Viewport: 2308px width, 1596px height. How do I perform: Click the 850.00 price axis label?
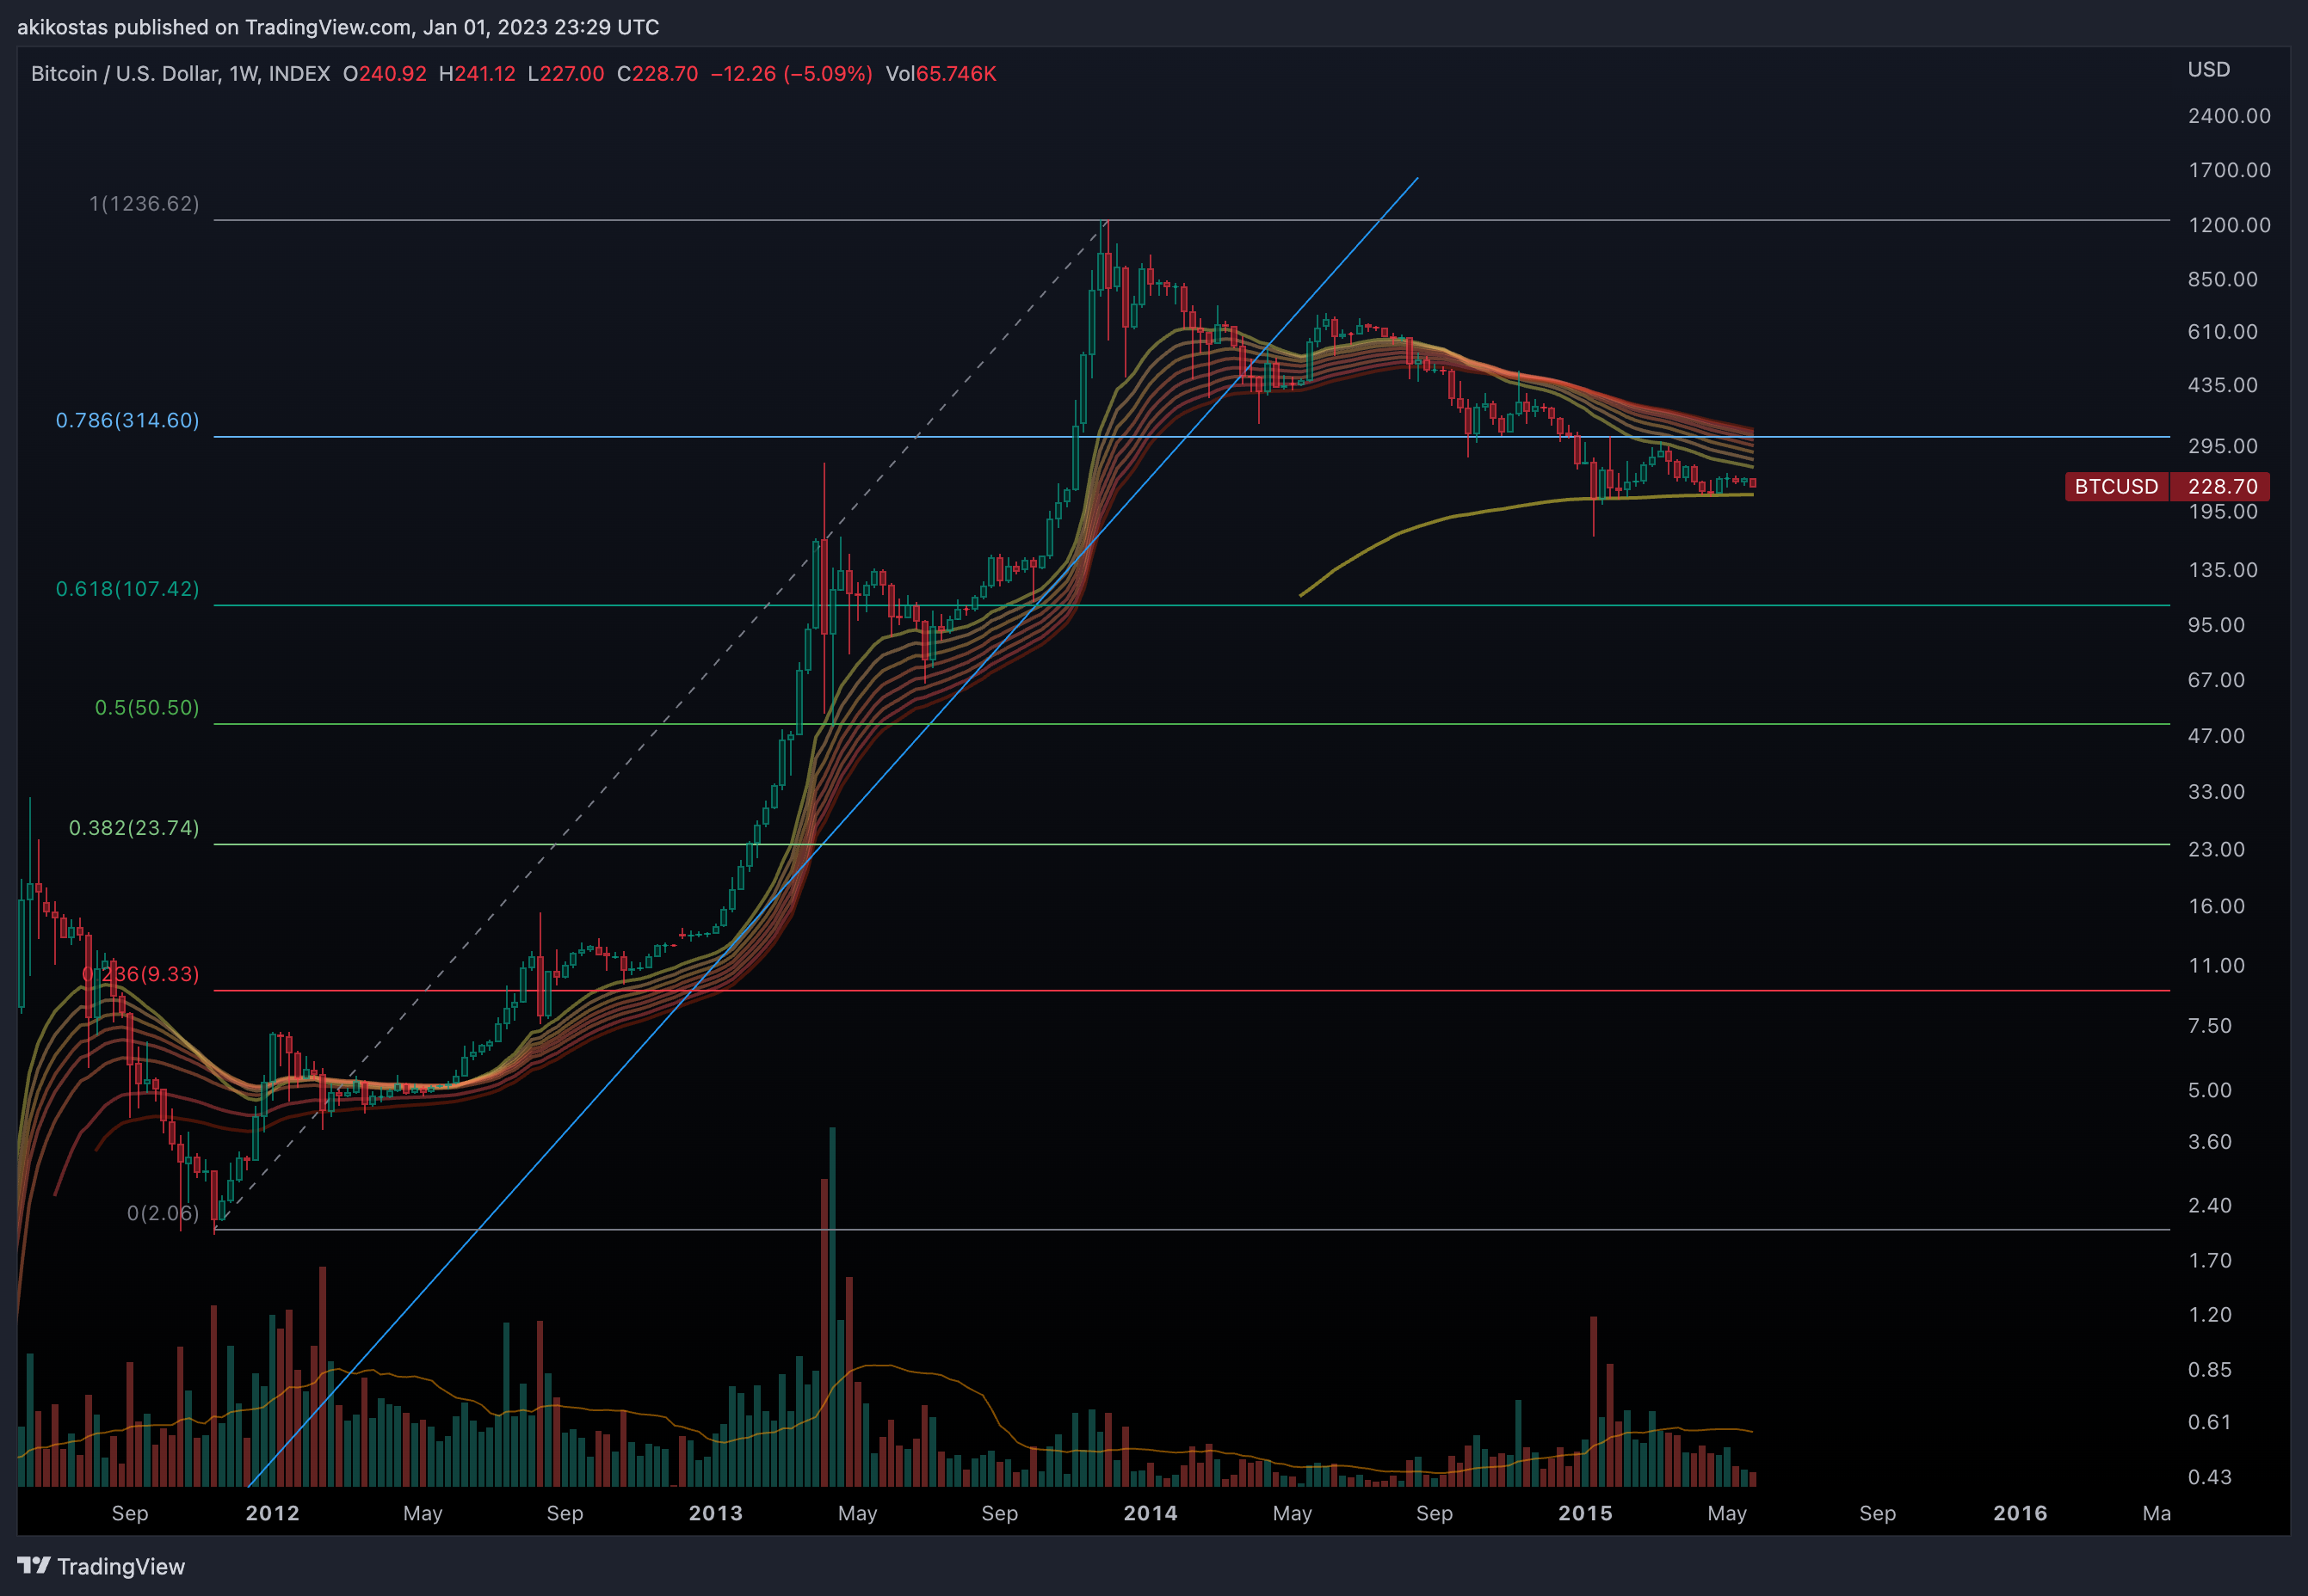(x=2223, y=279)
